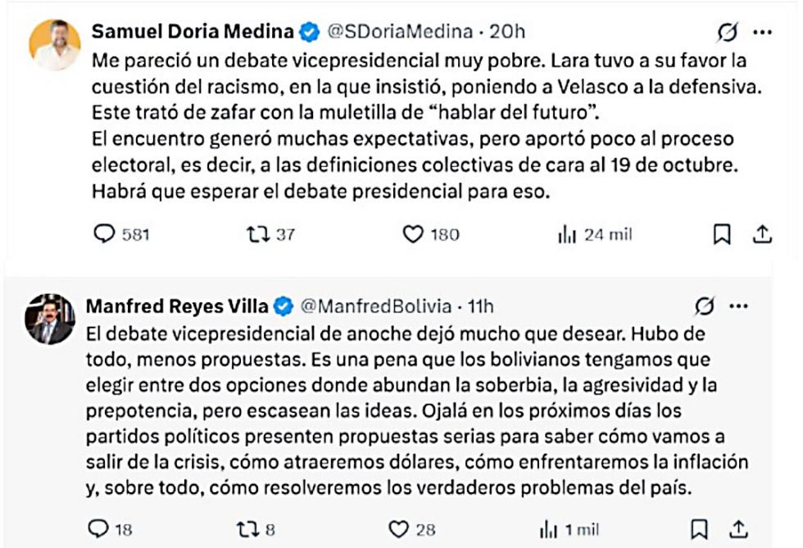This screenshot has width=803, height=548.
Task: Open Samuel Doria Medina's profile picture
Action: pos(55,45)
